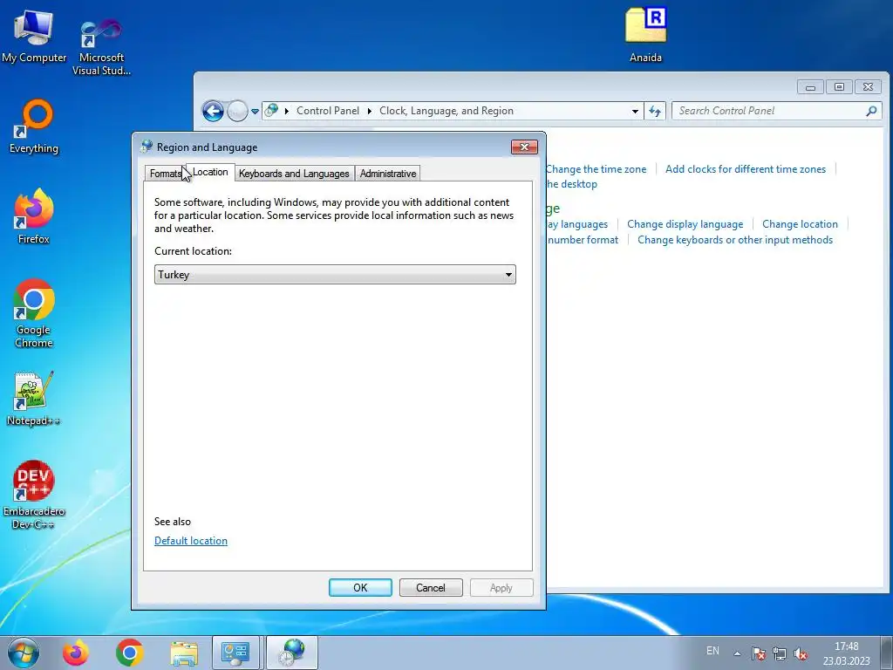This screenshot has width=893, height=670.
Task: Open the Administrative tab
Action: click(x=388, y=174)
